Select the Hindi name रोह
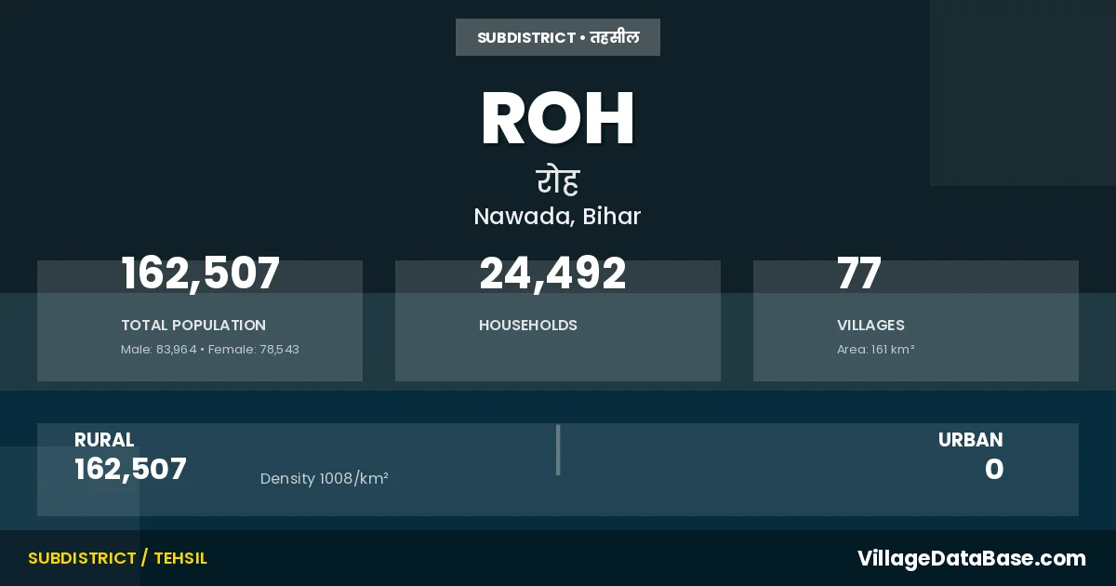 click(x=558, y=180)
